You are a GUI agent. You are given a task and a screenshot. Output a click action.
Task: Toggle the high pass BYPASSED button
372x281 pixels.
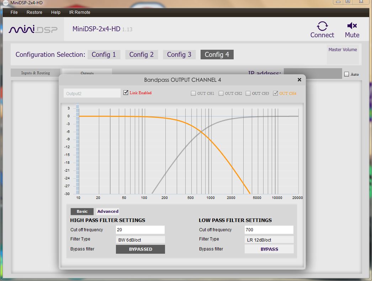pos(140,249)
